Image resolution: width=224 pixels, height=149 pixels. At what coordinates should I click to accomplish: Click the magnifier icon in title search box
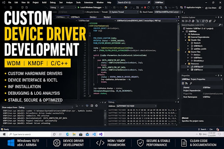(x=149, y=2)
